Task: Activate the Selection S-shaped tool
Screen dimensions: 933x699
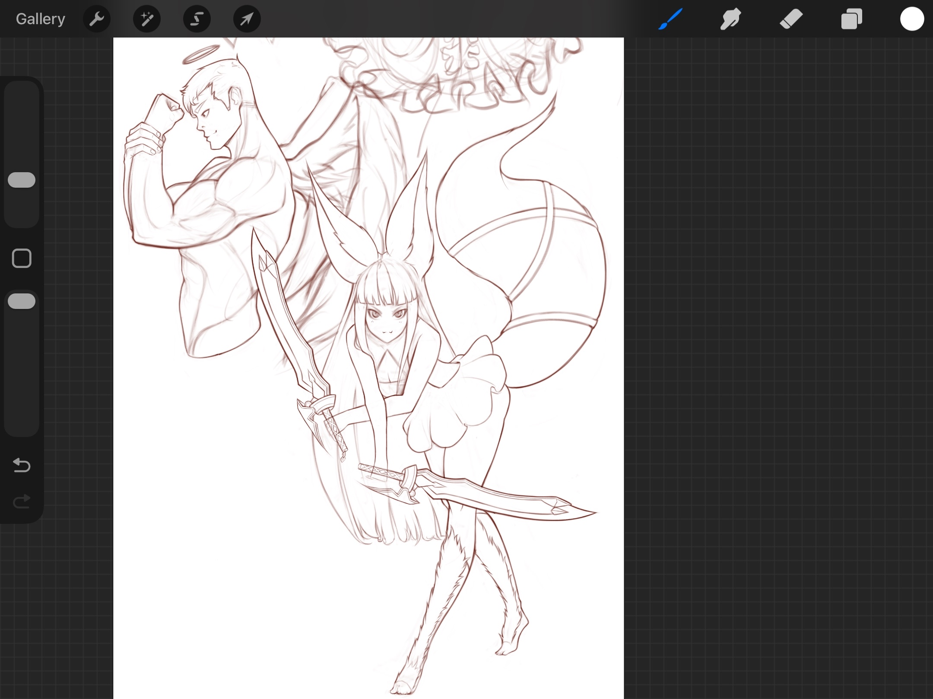Action: pyautogui.click(x=197, y=19)
